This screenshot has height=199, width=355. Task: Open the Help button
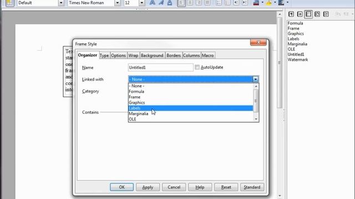click(x=200, y=187)
